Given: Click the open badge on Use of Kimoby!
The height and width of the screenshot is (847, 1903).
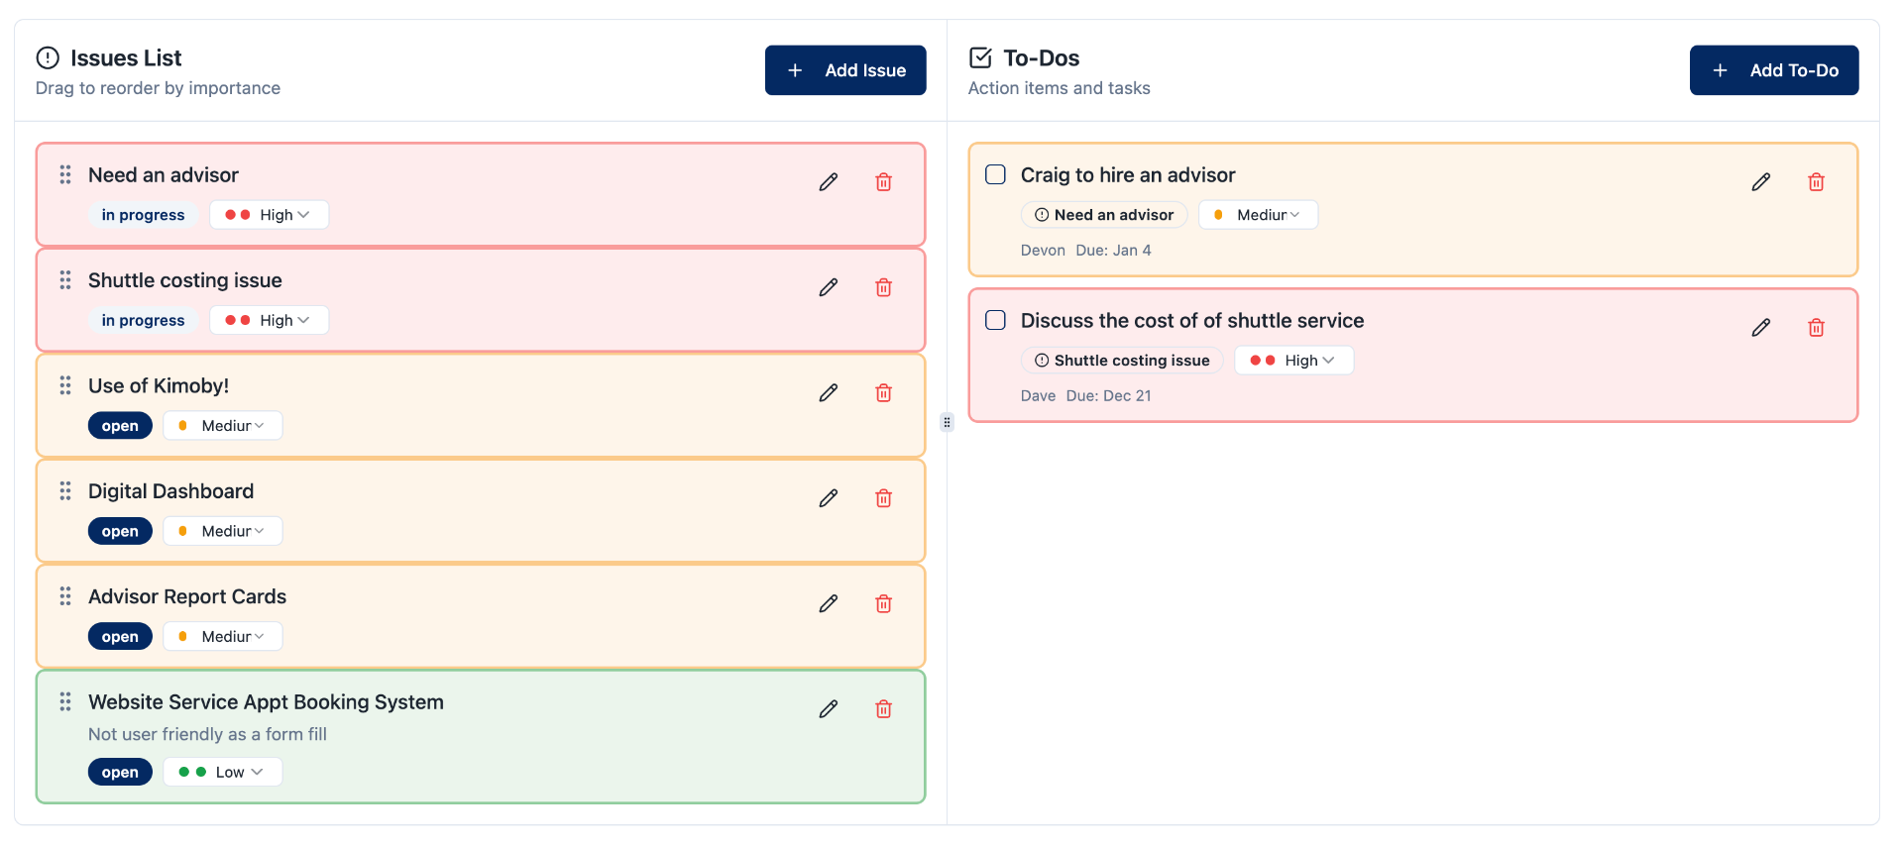Looking at the screenshot, I should [x=120, y=426].
